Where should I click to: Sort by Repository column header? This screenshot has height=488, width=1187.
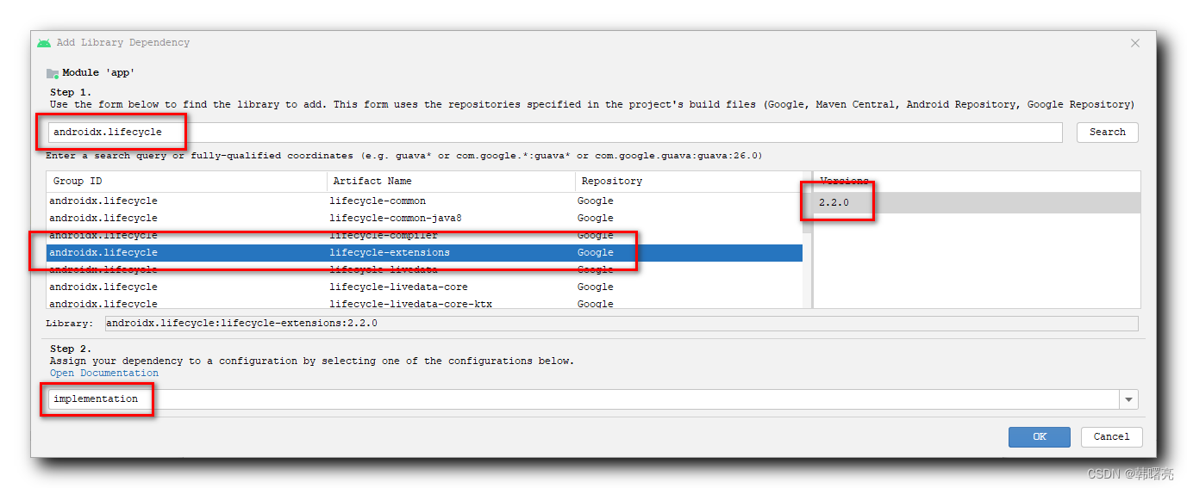(x=689, y=182)
